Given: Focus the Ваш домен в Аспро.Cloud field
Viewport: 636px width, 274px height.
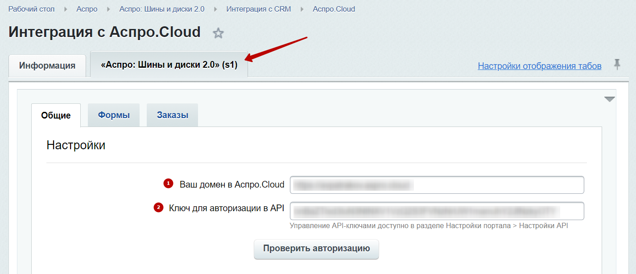Looking at the screenshot, I should (x=437, y=185).
